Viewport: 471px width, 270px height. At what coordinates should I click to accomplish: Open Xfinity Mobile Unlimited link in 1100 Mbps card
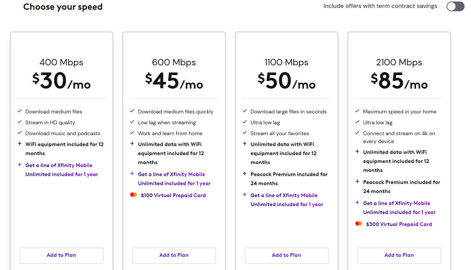coord(287,200)
